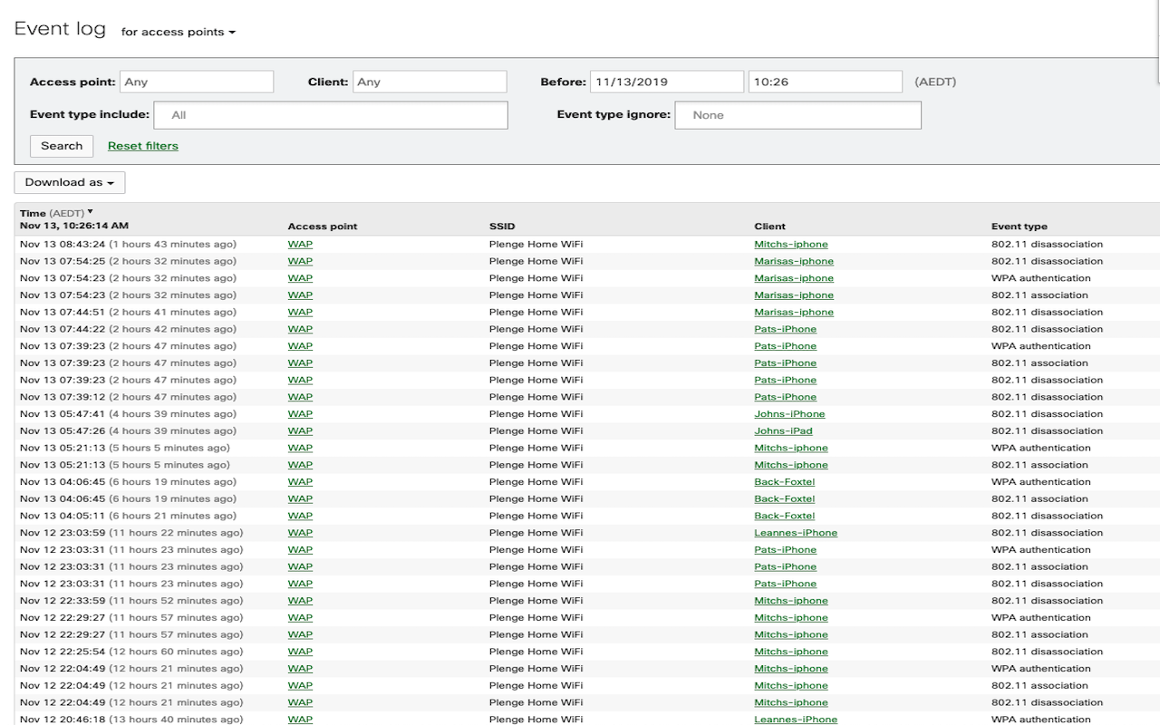Open WAP link in 23:03:59 row

coord(300,533)
